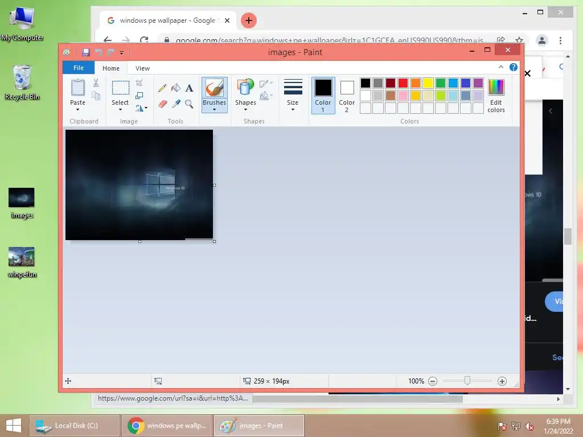Open Customize Quick Access Toolbar dropdown
The height and width of the screenshot is (437, 583).
[122, 53]
